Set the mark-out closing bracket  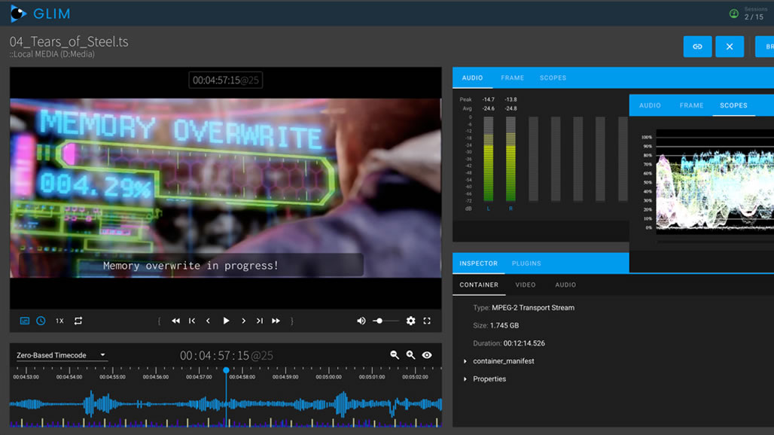tap(292, 321)
